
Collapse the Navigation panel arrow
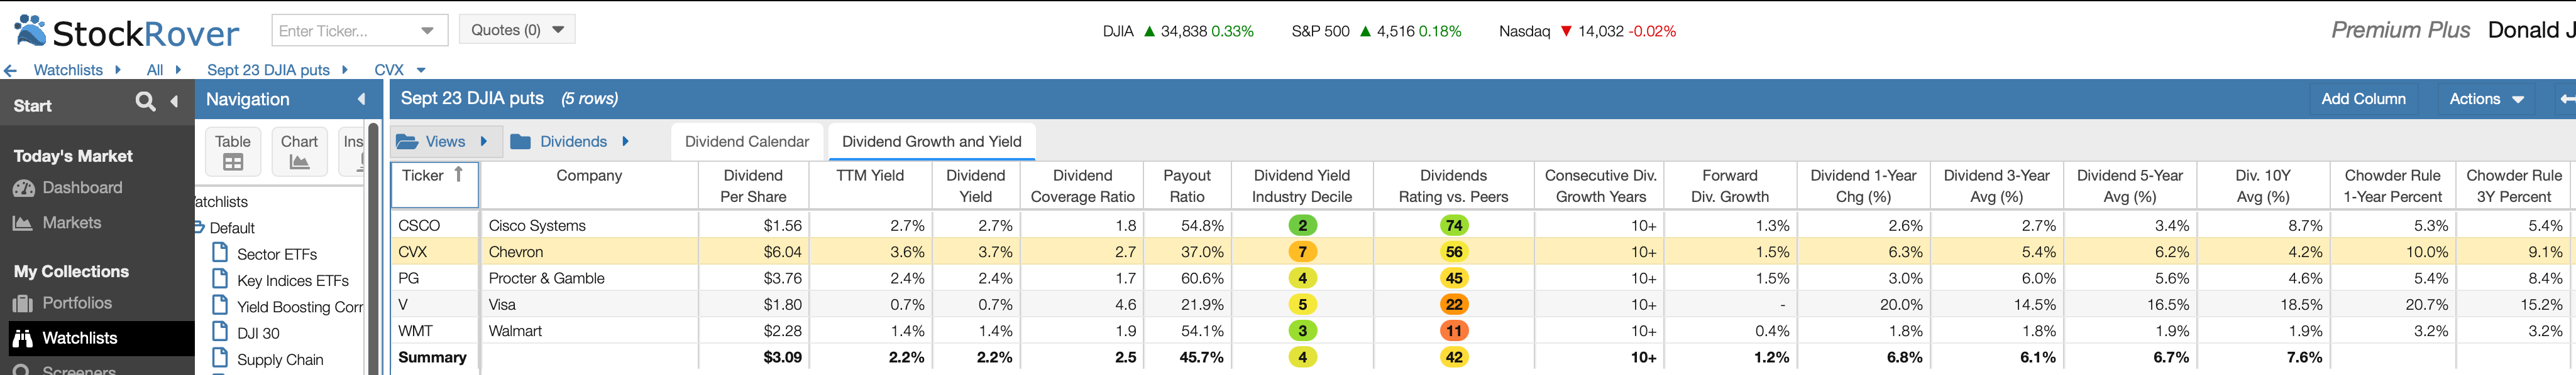click(x=361, y=98)
